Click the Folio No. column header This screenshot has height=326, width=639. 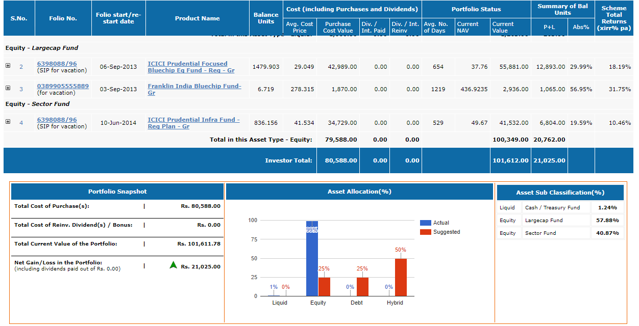[63, 18]
